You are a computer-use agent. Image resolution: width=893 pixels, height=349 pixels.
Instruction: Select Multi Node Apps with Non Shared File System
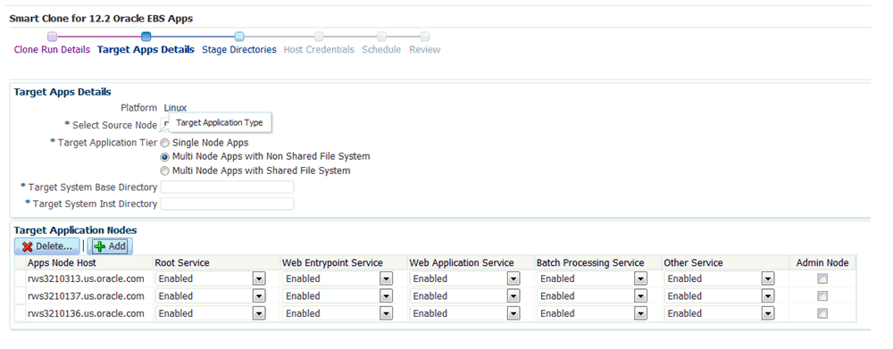click(x=165, y=156)
